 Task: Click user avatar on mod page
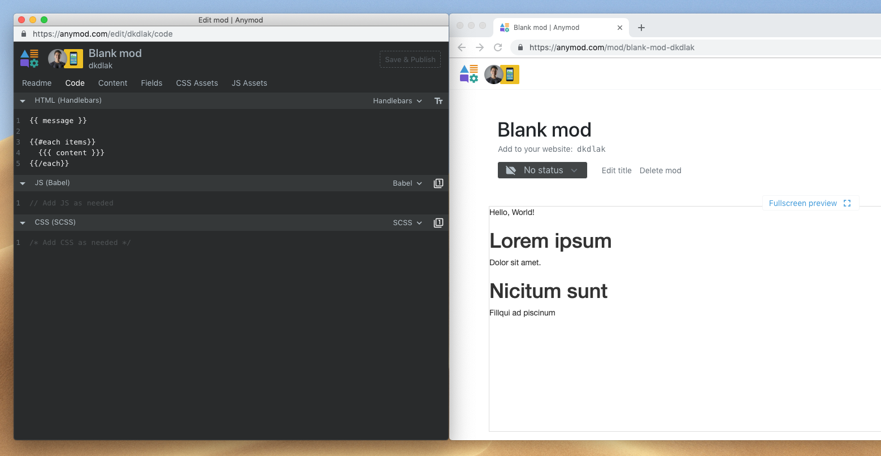click(493, 74)
